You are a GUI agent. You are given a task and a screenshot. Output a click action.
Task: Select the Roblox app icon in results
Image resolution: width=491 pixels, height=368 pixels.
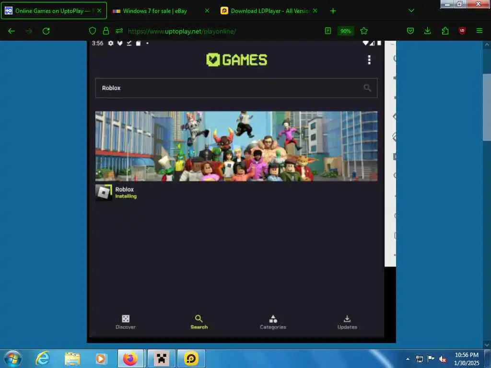click(104, 193)
